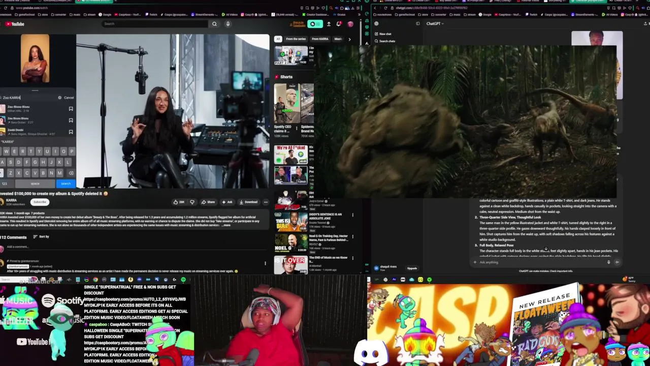Open options menu on pinned comment
This screenshot has height=366, width=650.
point(265,263)
